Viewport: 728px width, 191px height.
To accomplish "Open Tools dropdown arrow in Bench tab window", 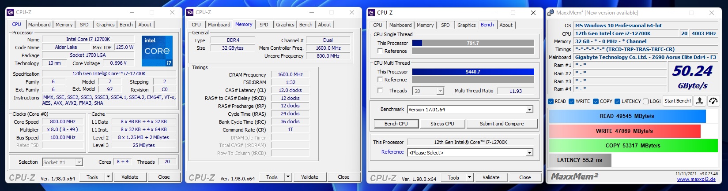I will (x=469, y=177).
